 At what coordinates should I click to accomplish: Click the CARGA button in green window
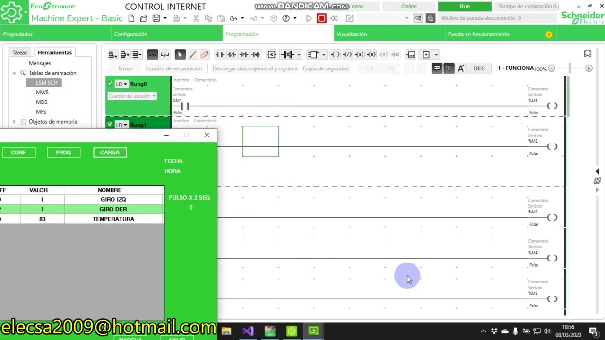point(110,153)
